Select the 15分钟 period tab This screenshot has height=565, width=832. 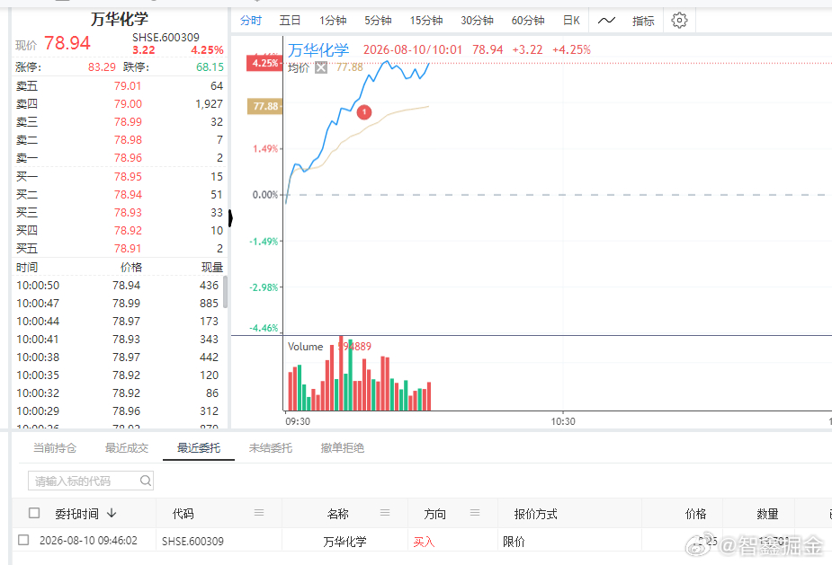point(426,21)
